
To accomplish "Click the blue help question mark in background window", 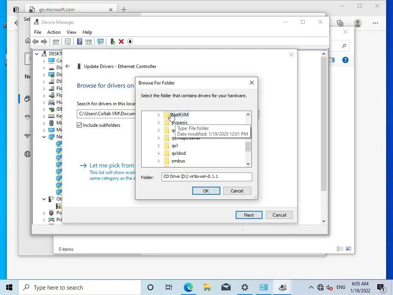I will pos(345,60).
